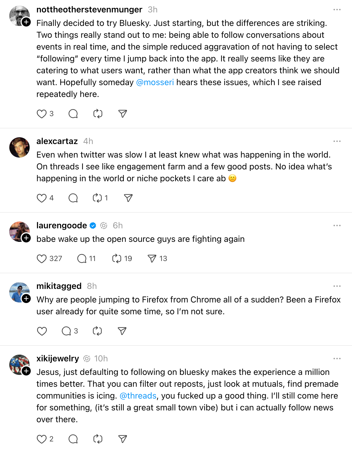Image resolution: width=352 pixels, height=451 pixels.
Task: Open alexcartaz's profile picture
Action: [x=19, y=147]
